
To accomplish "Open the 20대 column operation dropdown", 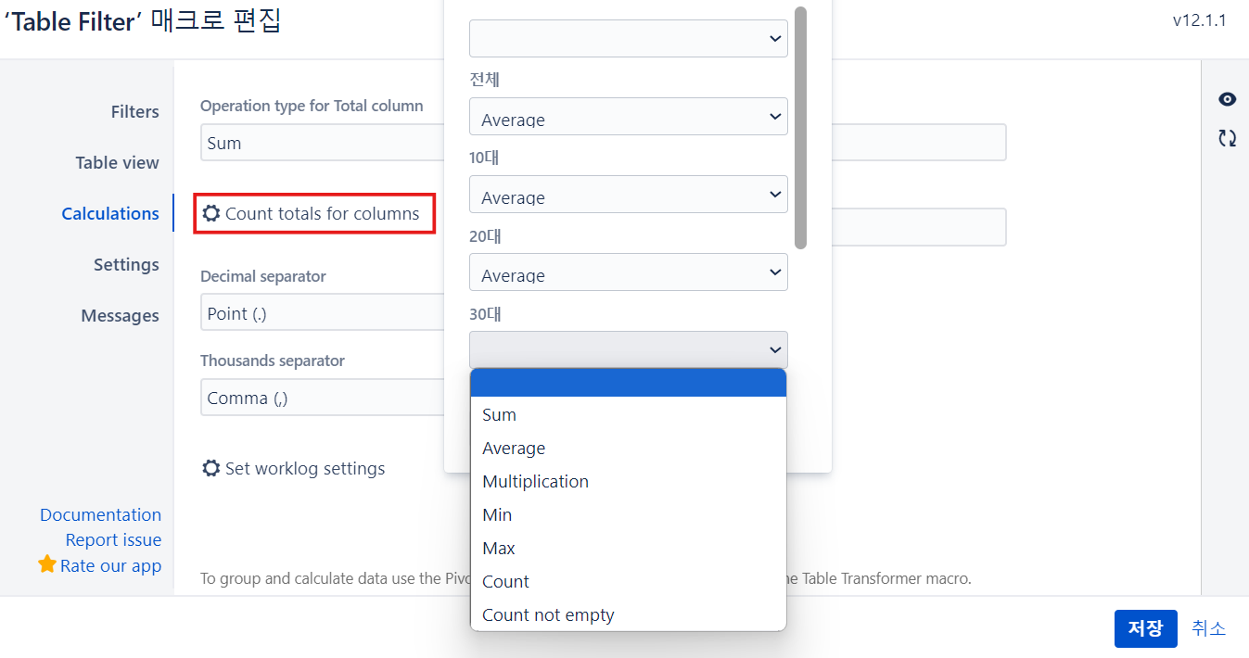I will pyautogui.click(x=628, y=273).
